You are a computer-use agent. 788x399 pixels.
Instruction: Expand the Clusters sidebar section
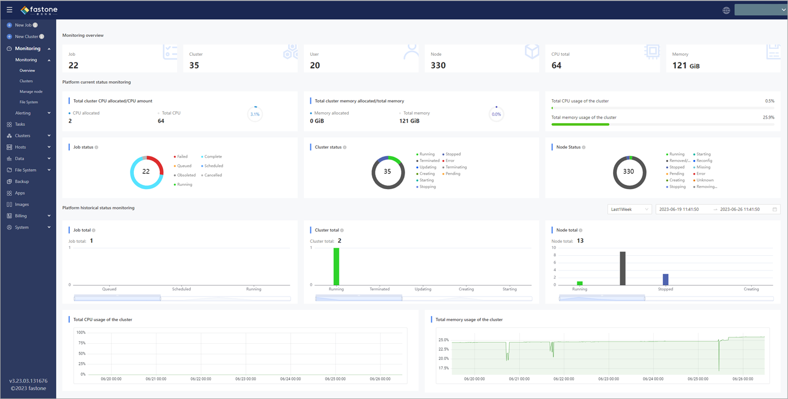tap(28, 136)
